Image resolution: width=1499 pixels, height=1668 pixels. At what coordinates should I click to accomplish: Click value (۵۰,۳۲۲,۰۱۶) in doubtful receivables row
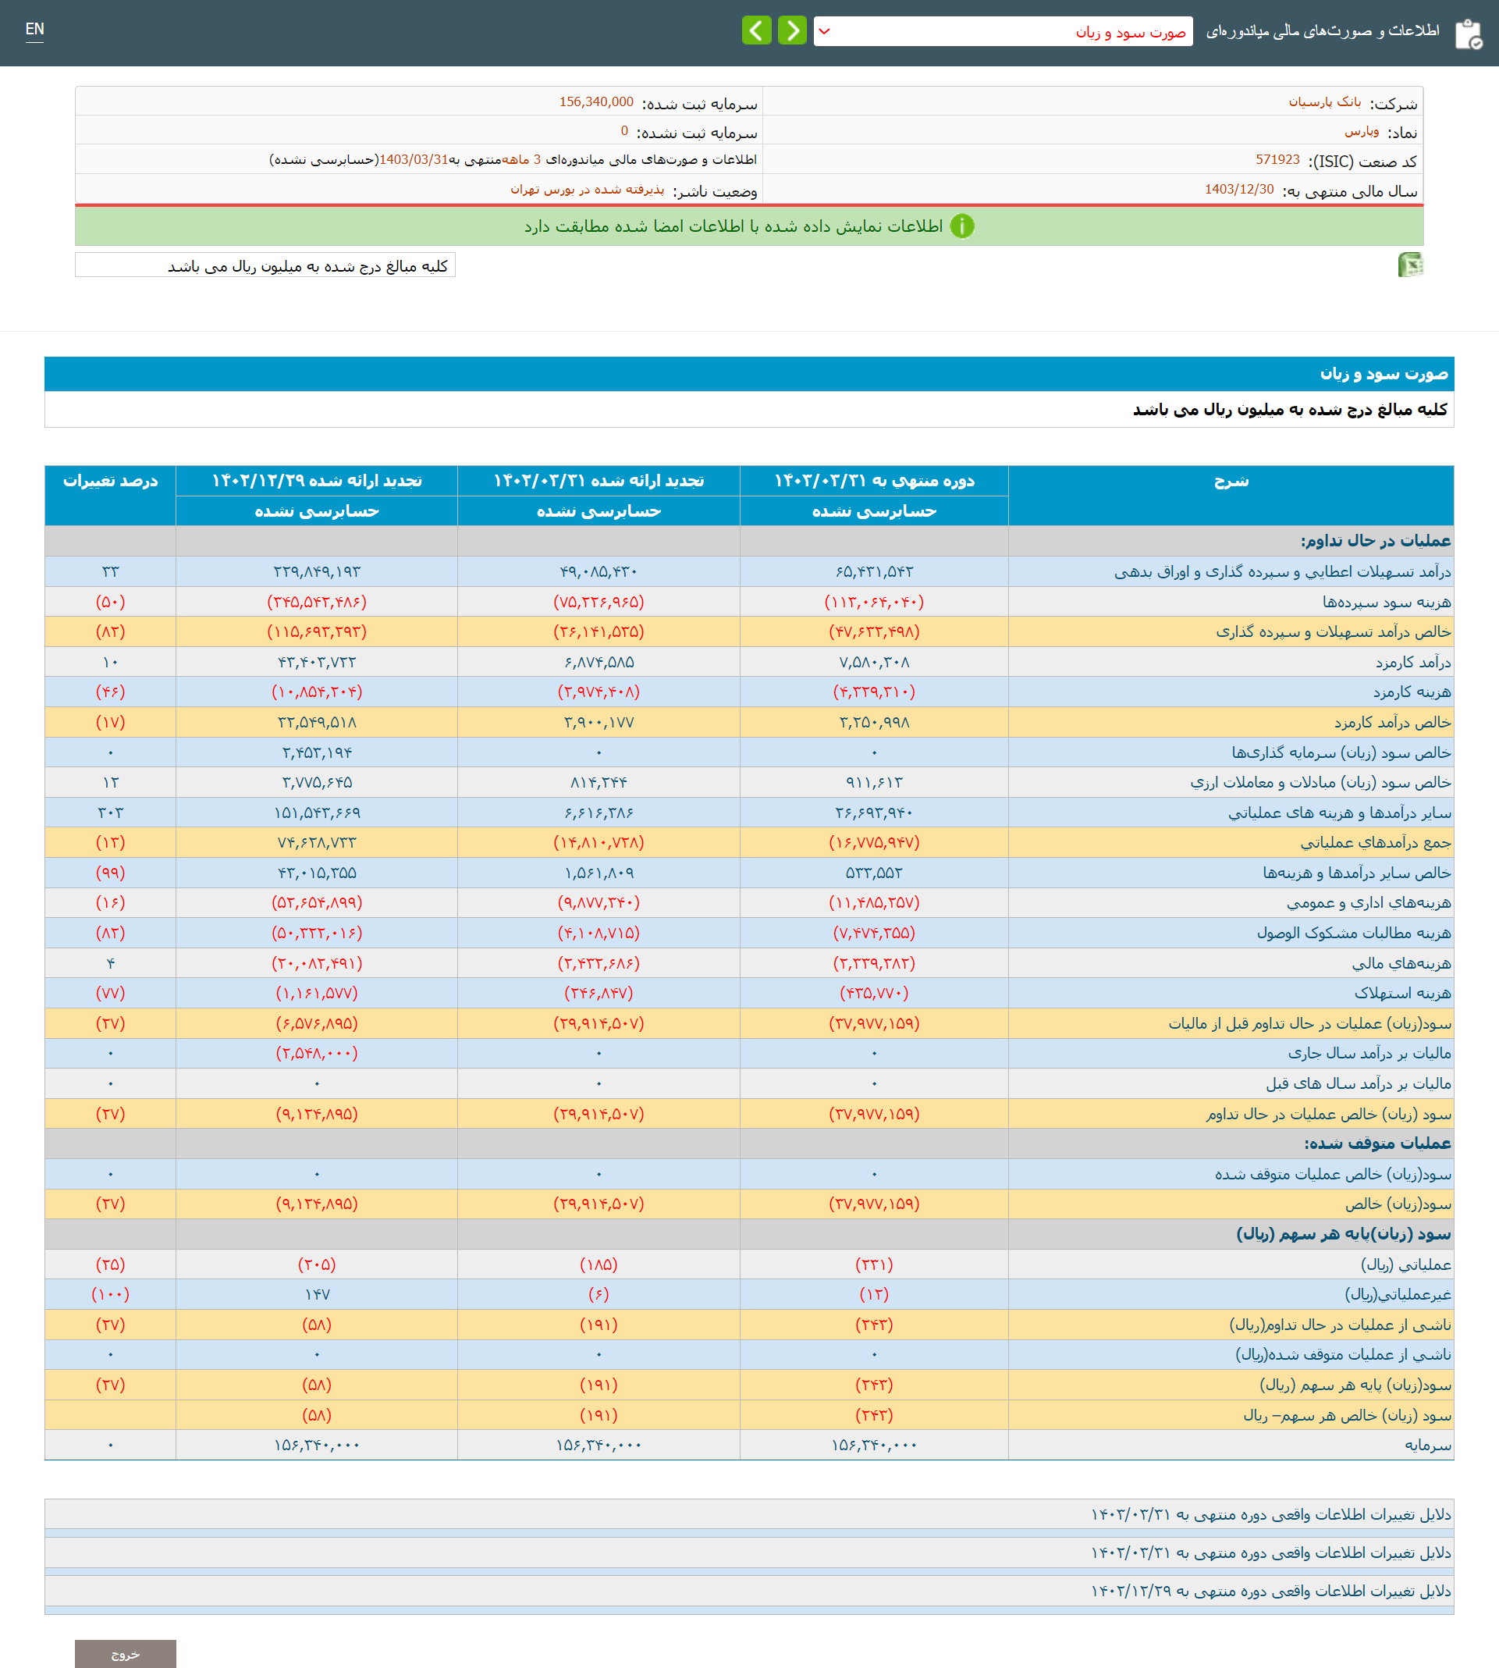[316, 934]
